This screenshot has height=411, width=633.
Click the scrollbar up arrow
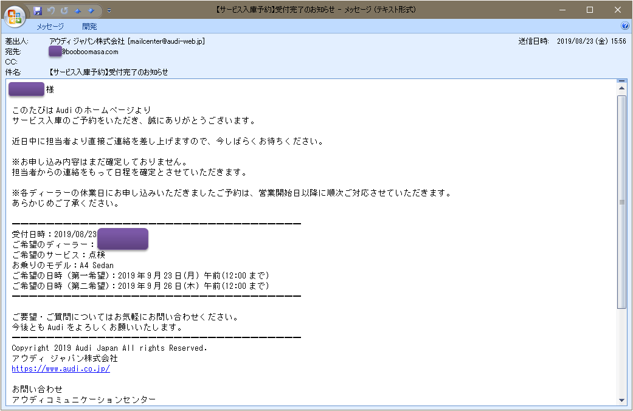click(621, 88)
